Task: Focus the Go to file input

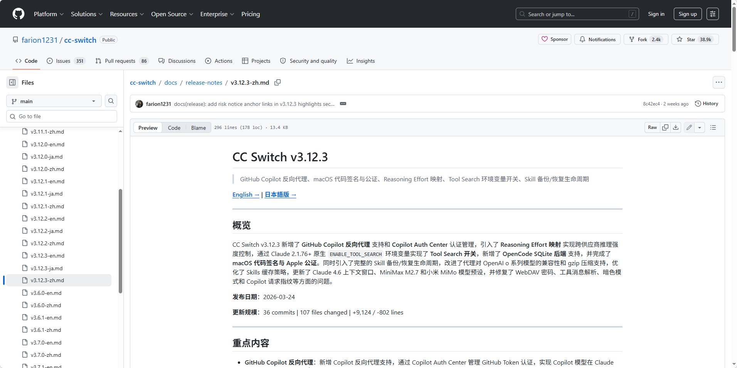Action: pos(62,116)
